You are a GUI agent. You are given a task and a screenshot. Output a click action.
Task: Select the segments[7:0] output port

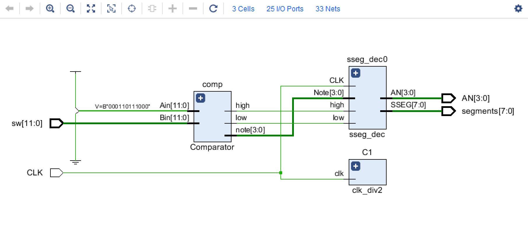click(x=449, y=111)
